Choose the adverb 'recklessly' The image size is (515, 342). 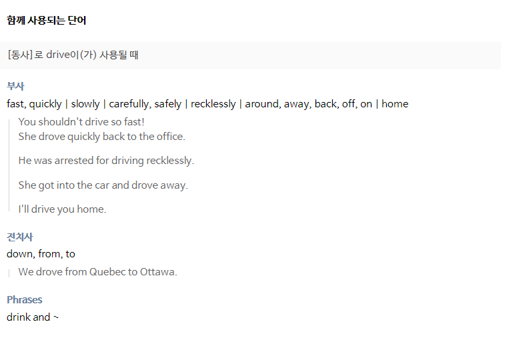(x=213, y=104)
